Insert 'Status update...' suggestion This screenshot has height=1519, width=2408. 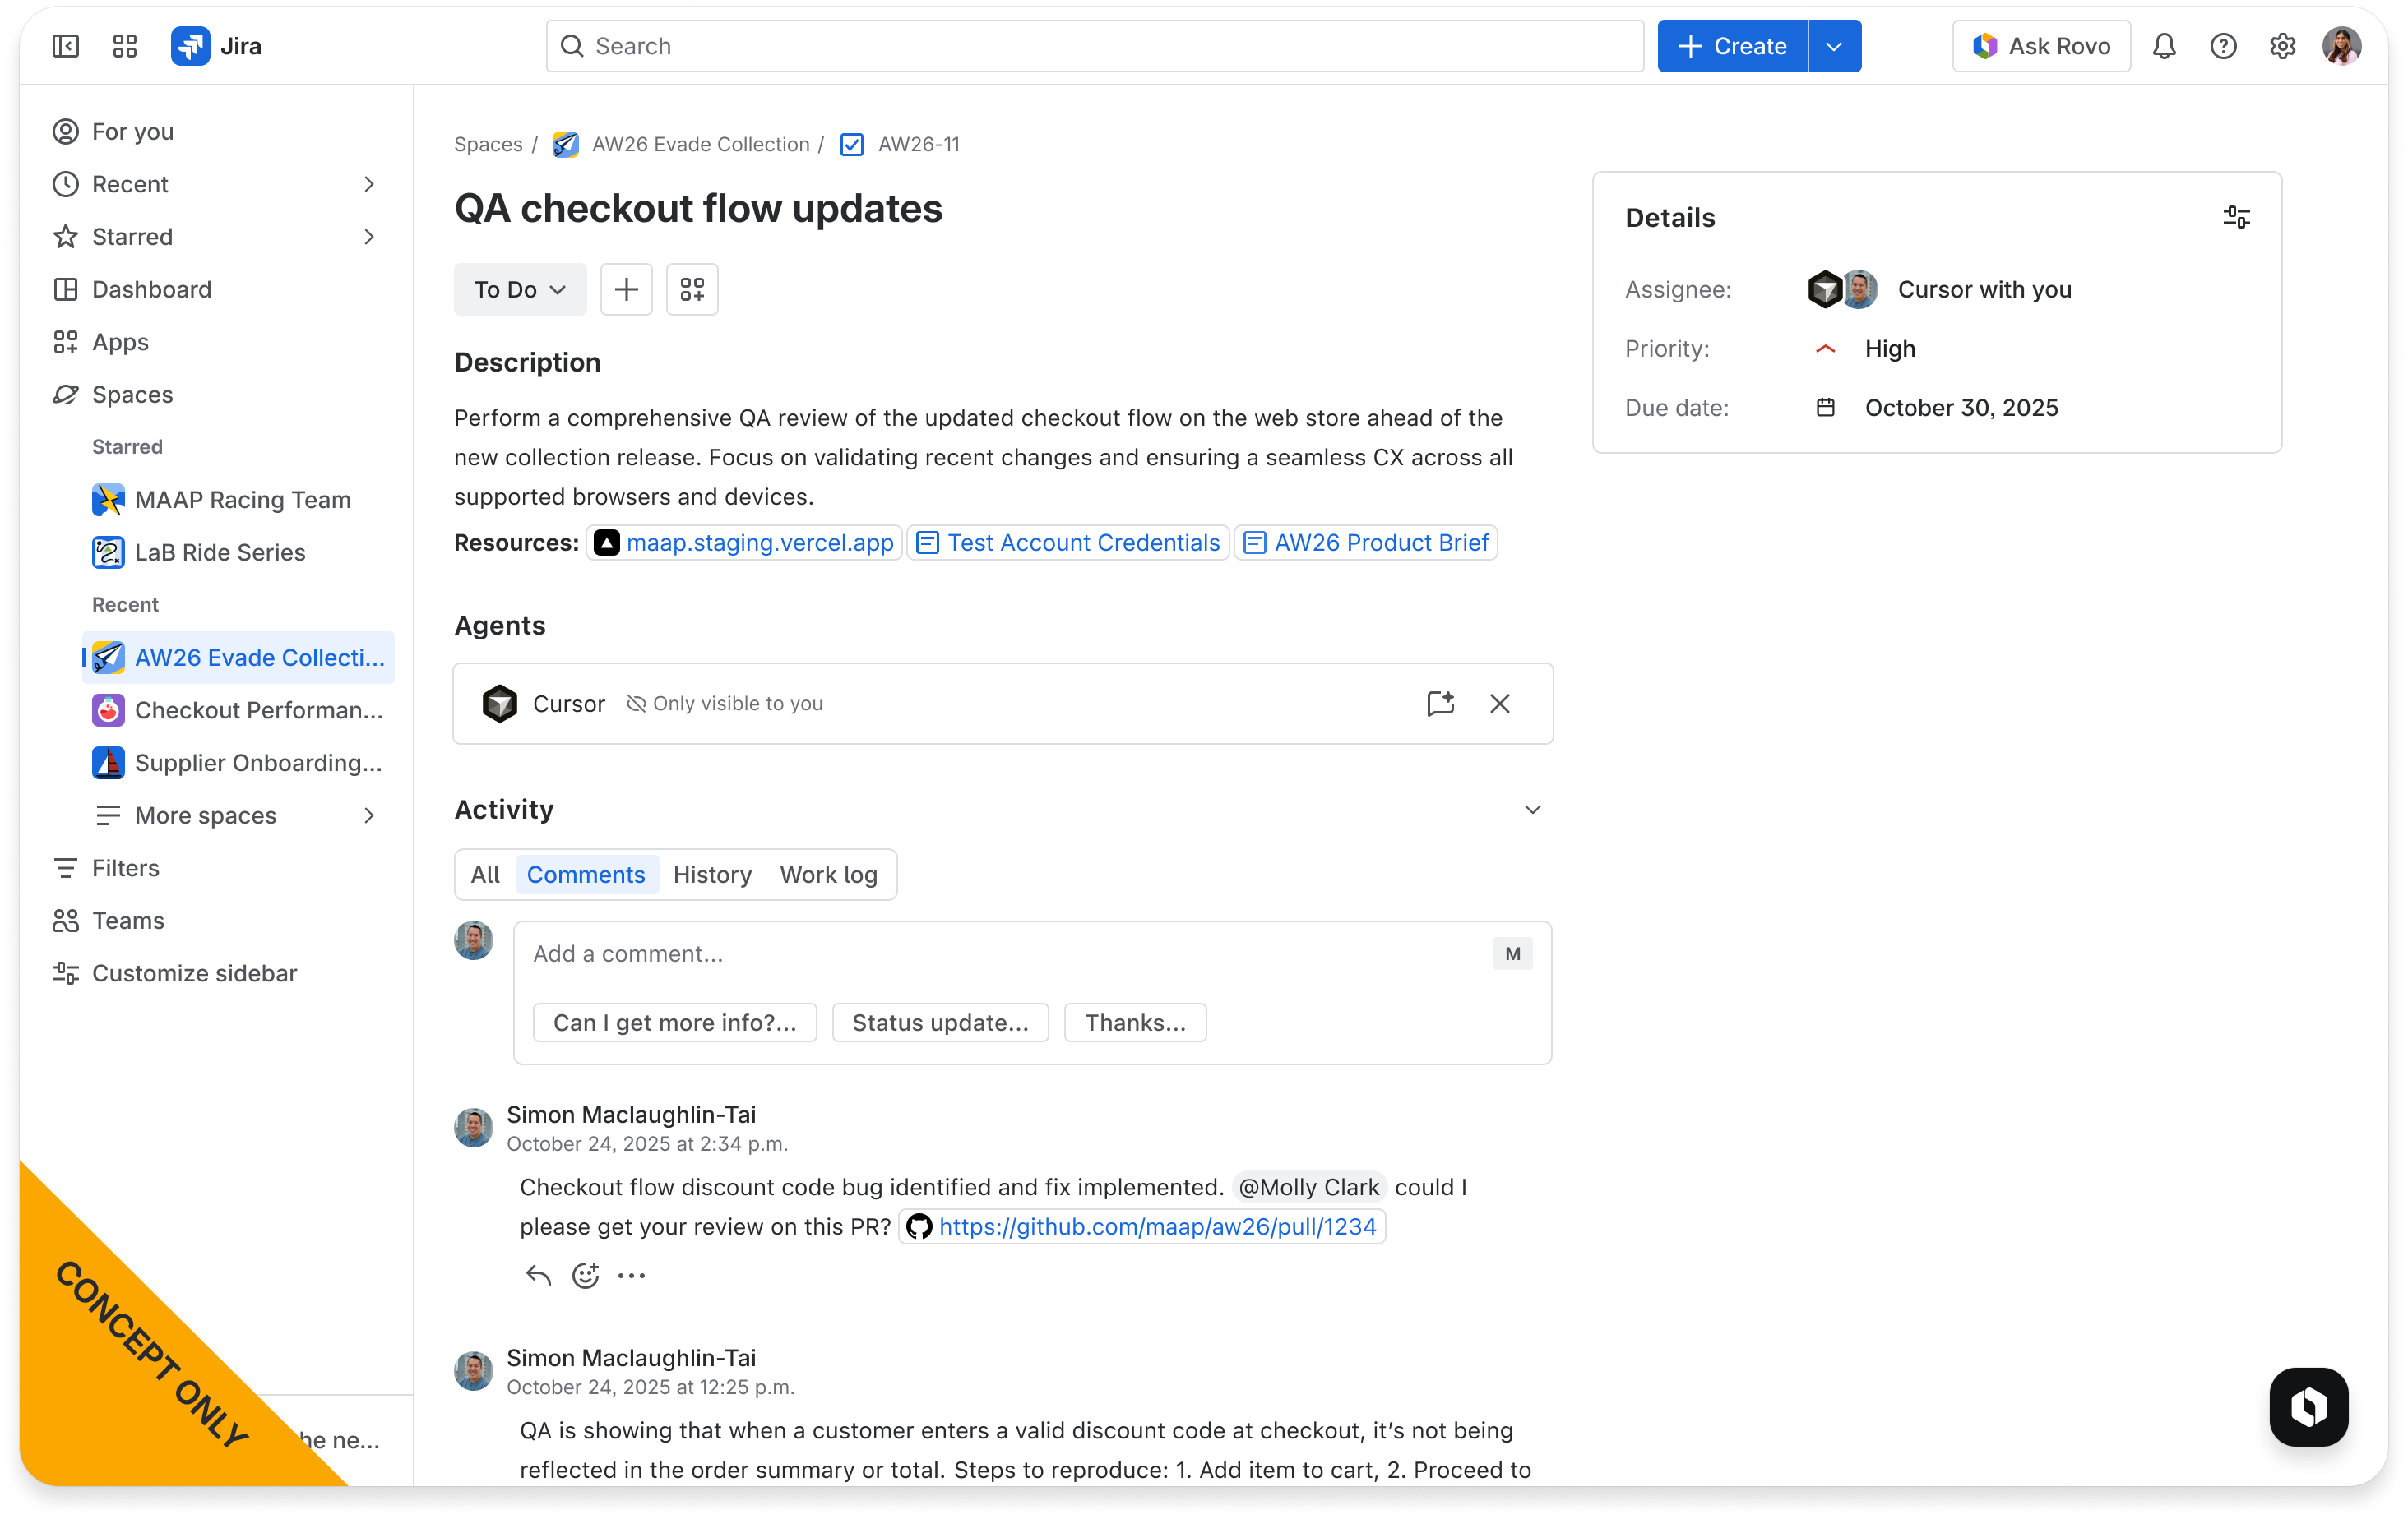pos(940,1023)
